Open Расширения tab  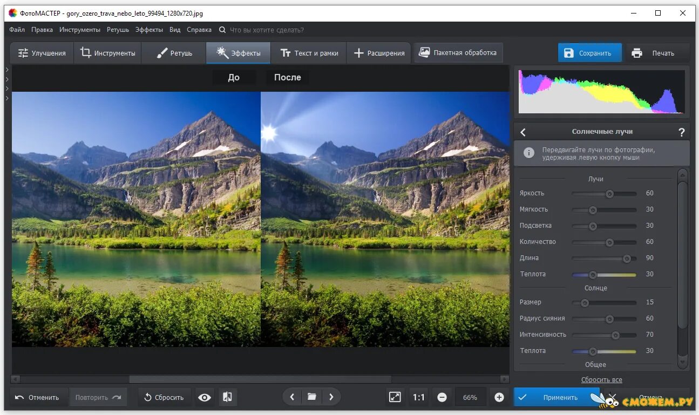pyautogui.click(x=378, y=53)
